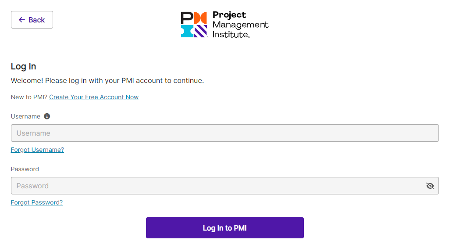Click the orange shape in the PMI logo
Screen dimensions: 449x248
pos(200,18)
